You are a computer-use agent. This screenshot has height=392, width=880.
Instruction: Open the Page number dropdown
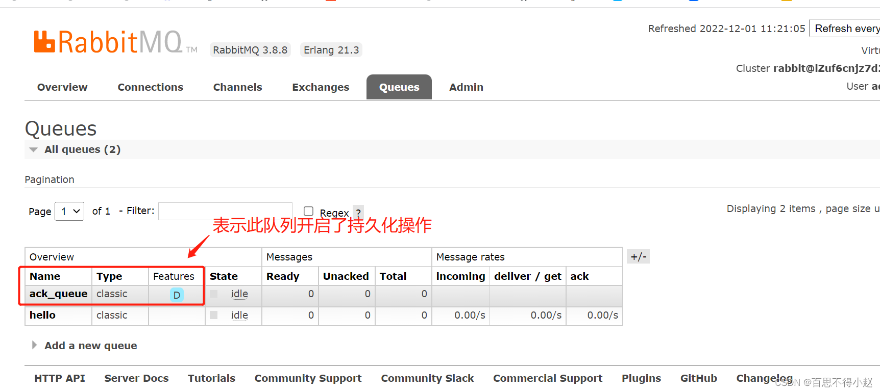69,211
